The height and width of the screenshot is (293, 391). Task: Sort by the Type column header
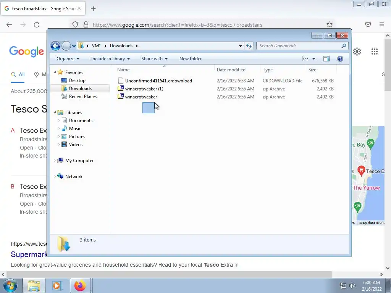(283, 70)
